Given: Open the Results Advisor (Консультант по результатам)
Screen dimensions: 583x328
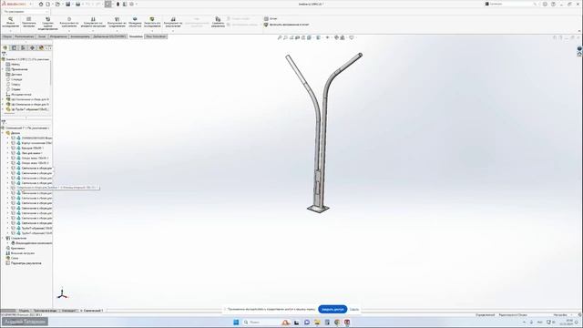Looking at the screenshot, I should pos(173,22).
